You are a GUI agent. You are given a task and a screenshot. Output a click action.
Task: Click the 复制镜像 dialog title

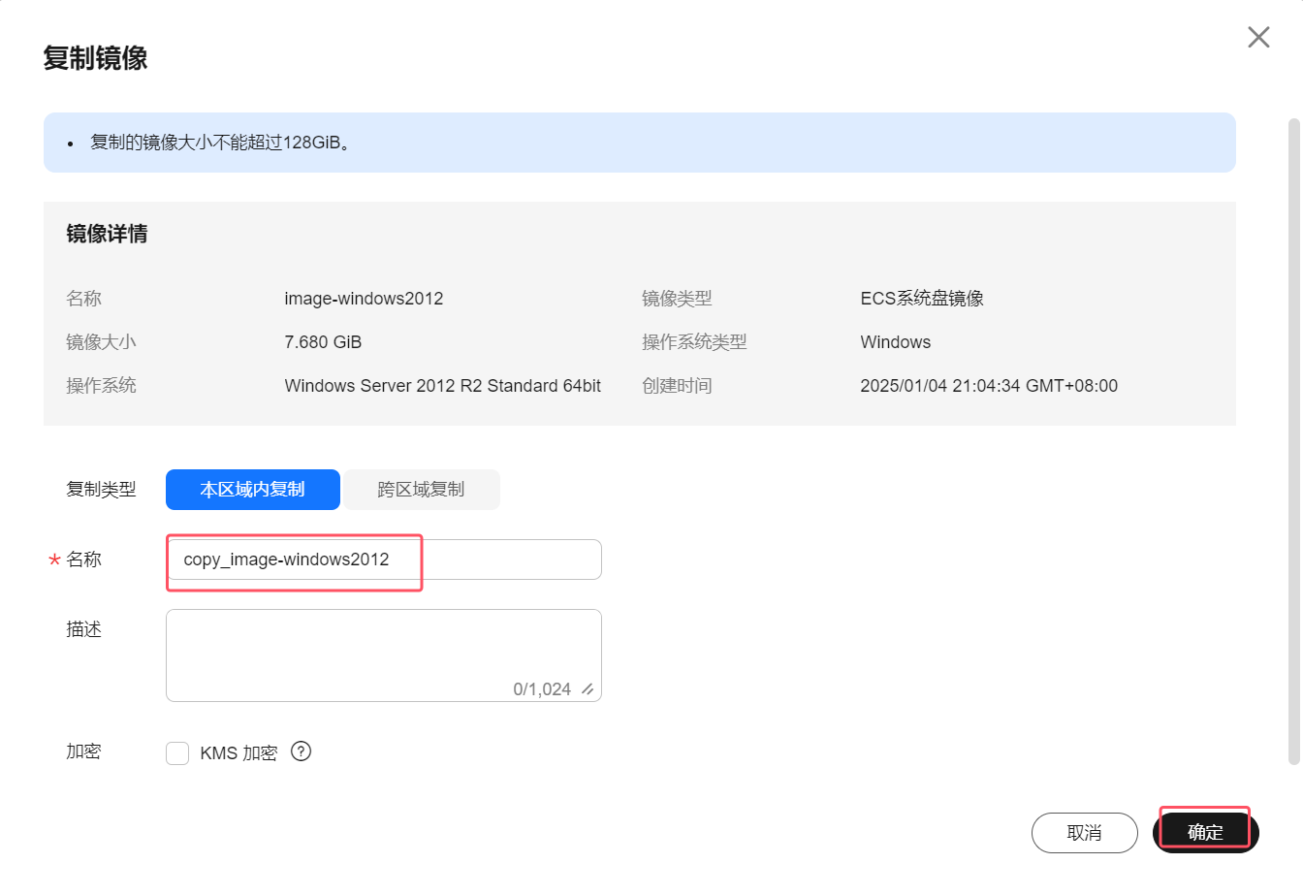click(95, 58)
